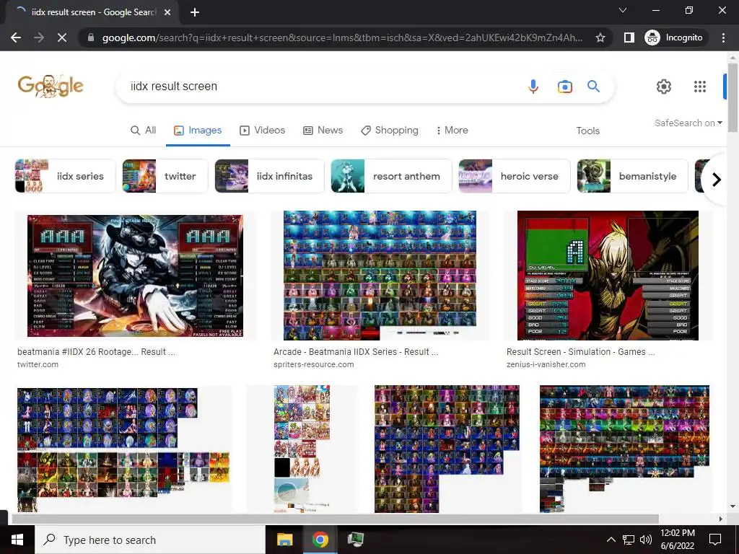Image resolution: width=739 pixels, height=554 pixels.
Task: Click the browser forward arrow
Action: [x=39, y=38]
